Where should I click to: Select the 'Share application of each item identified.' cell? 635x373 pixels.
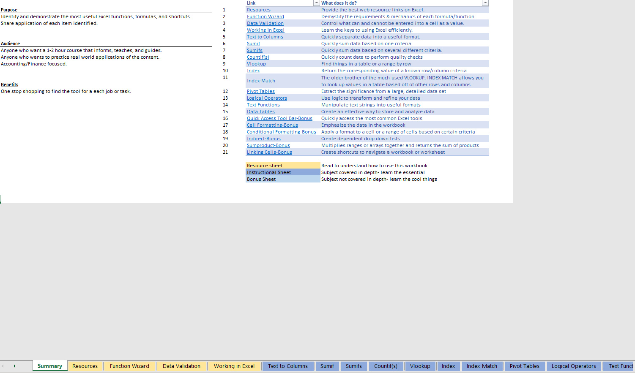tap(49, 23)
